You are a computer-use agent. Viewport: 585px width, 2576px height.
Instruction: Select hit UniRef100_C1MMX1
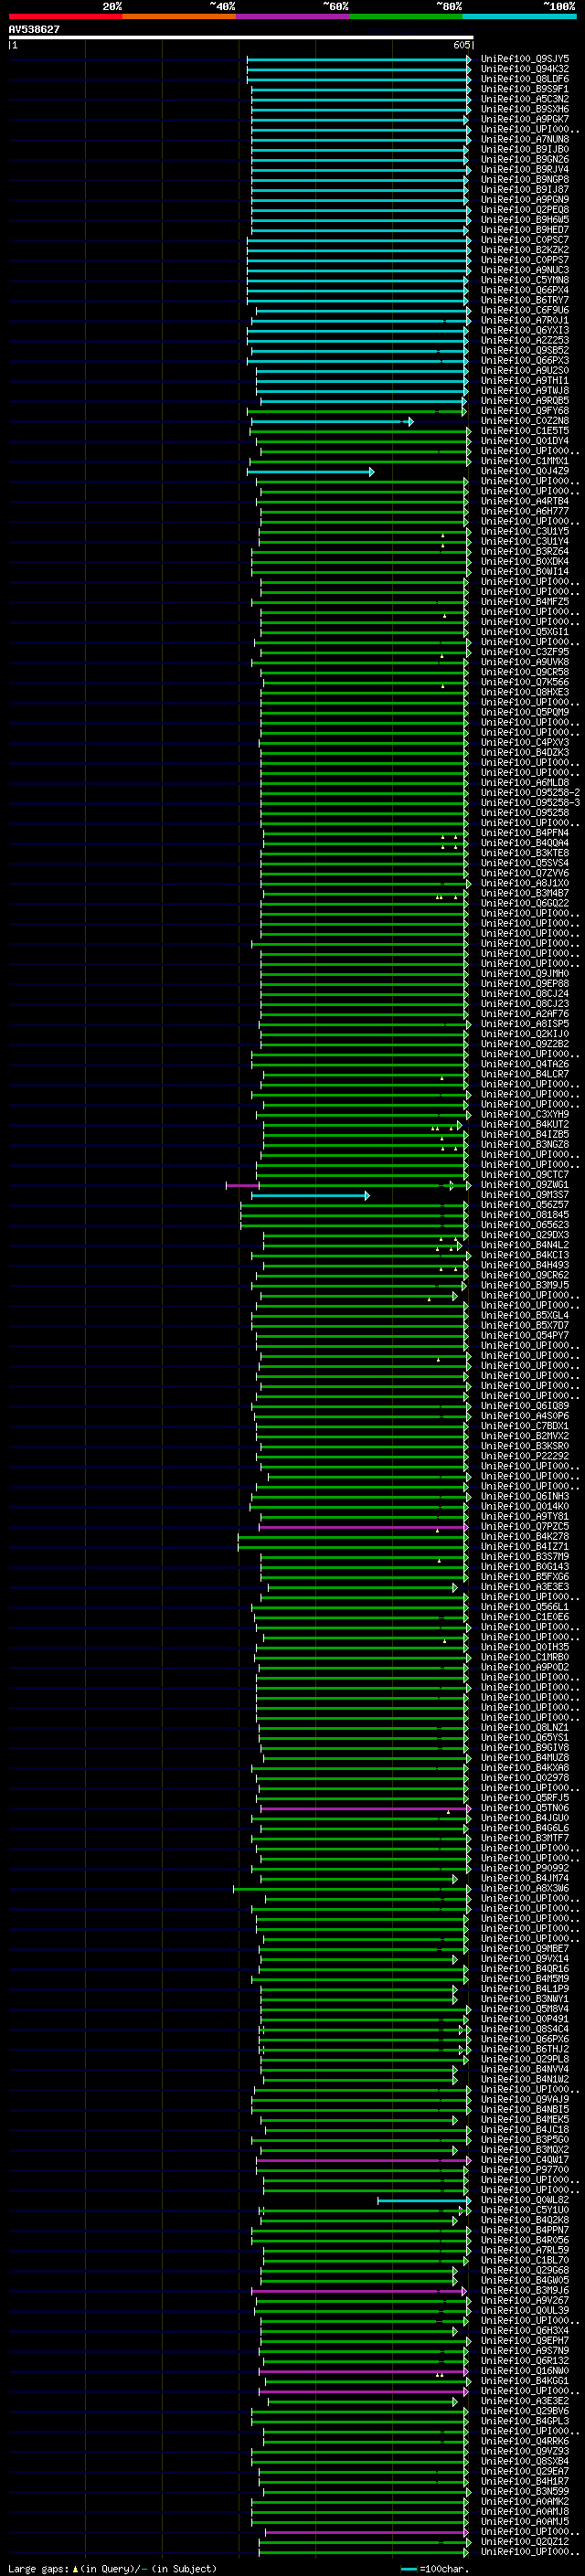point(525,461)
